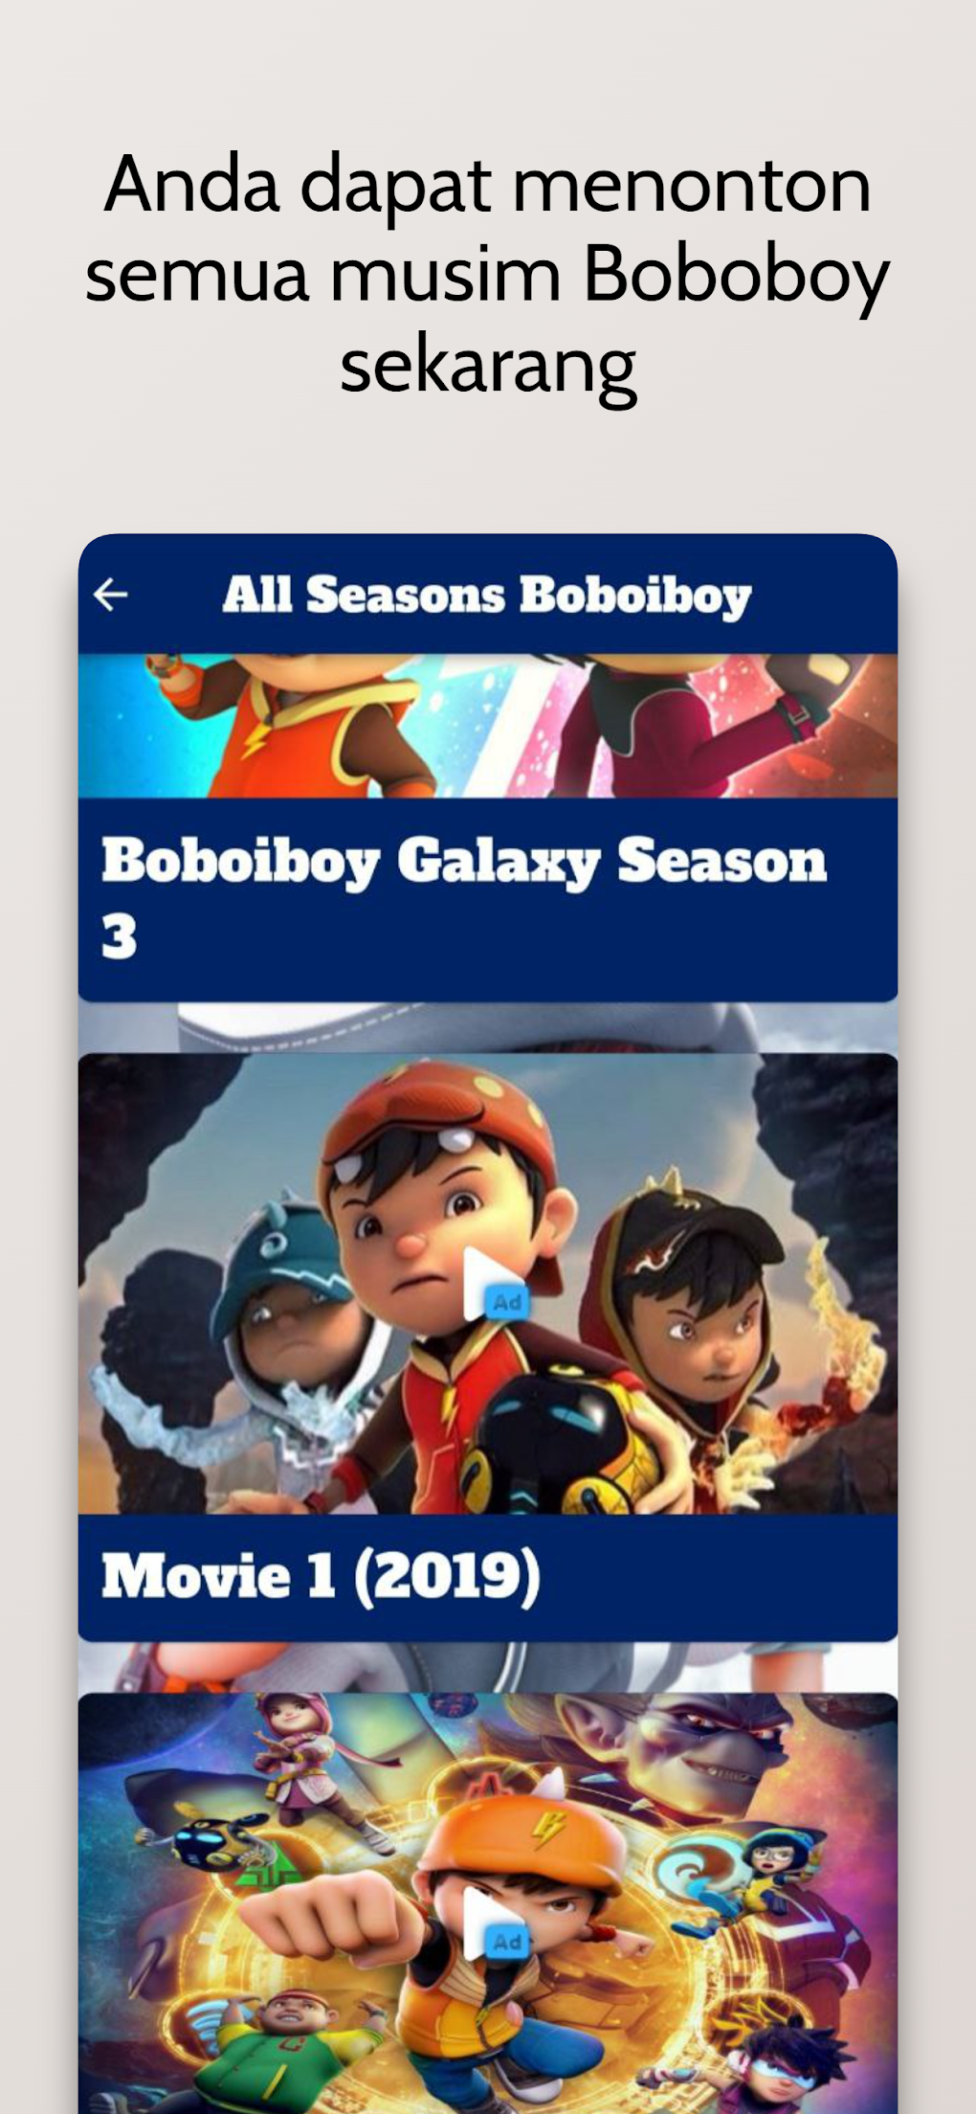Select the Galaxy Season 3 poster image
The height and width of the screenshot is (2114, 976).
pos(488,726)
